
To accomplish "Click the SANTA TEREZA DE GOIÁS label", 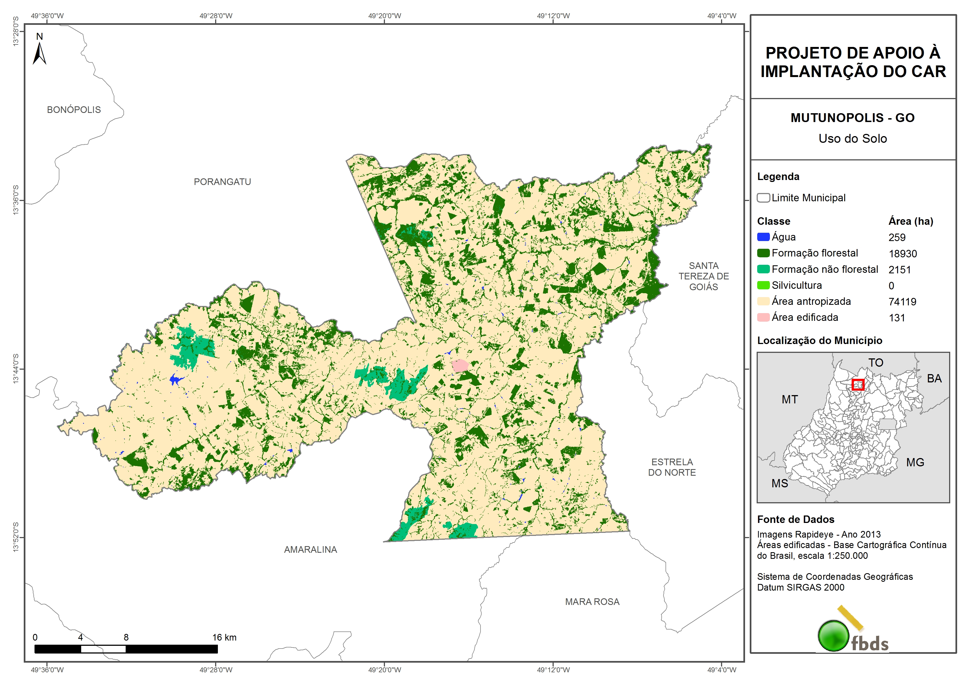I will pos(704,276).
